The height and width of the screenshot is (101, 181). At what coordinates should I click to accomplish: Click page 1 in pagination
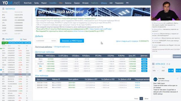[x=141, y=98]
